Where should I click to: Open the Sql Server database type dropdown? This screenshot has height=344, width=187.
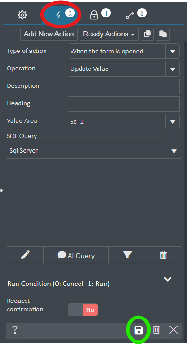click(94, 150)
